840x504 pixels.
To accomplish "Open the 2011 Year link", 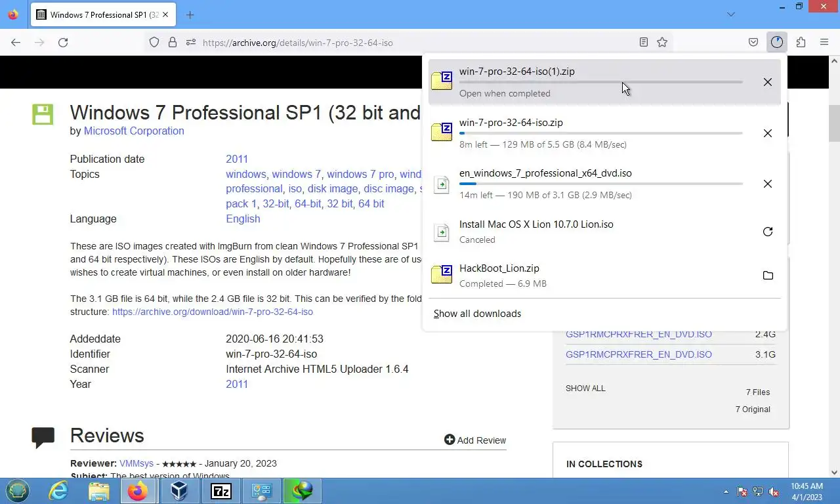I will point(237,384).
